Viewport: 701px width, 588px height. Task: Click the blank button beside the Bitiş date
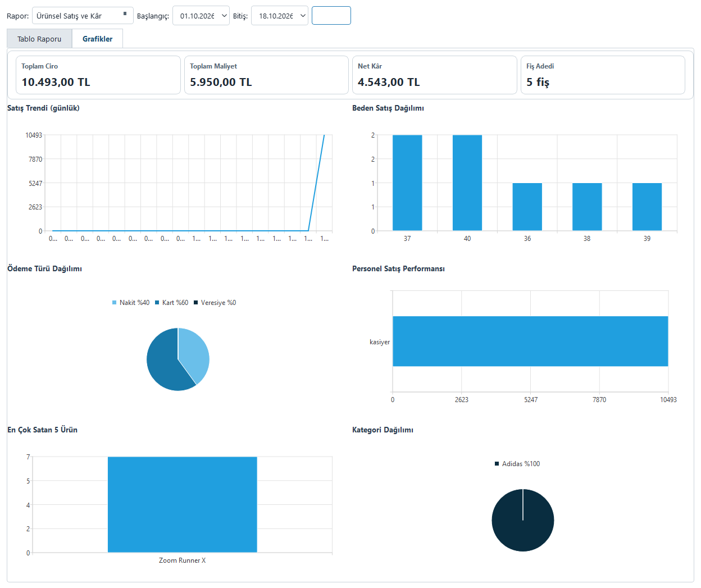click(x=331, y=16)
